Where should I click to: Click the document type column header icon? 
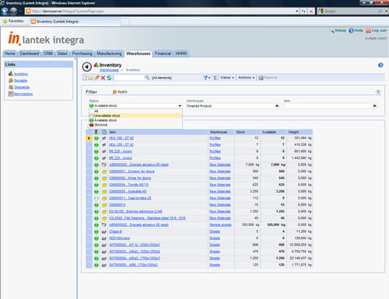coord(104,132)
